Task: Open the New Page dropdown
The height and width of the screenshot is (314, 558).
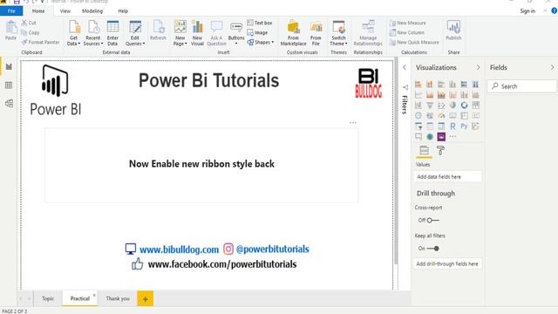Action: click(x=180, y=33)
